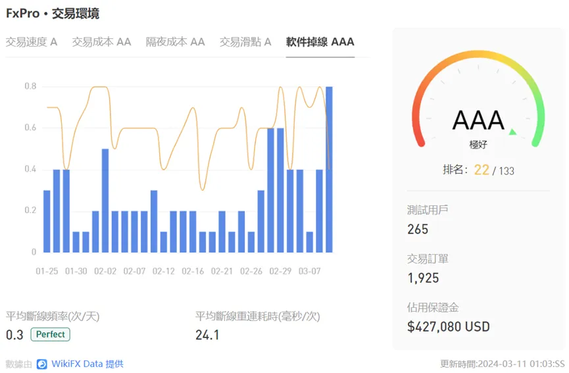Click the tallest bar at chart end
The width and height of the screenshot is (569, 373).
(x=329, y=169)
